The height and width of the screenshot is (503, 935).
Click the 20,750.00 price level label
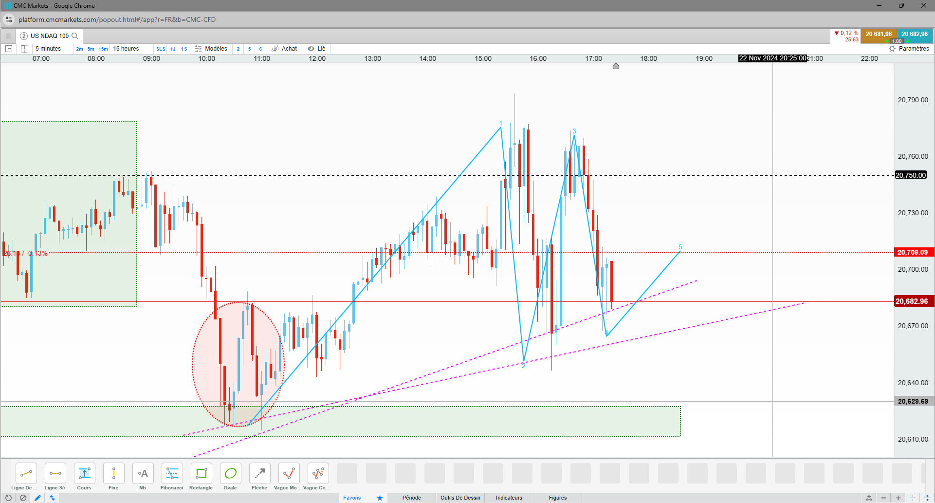[911, 175]
